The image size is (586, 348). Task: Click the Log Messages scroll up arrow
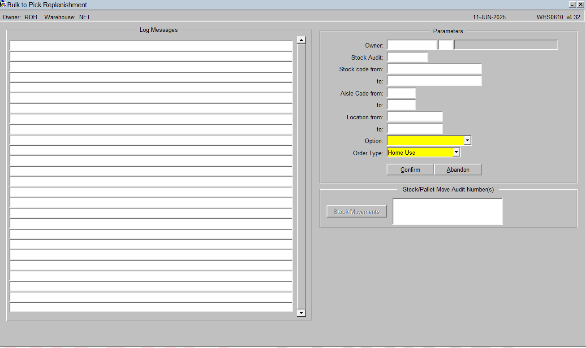pos(302,40)
